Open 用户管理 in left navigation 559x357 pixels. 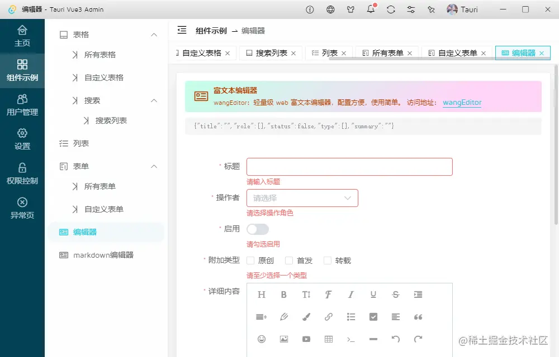[x=22, y=105]
